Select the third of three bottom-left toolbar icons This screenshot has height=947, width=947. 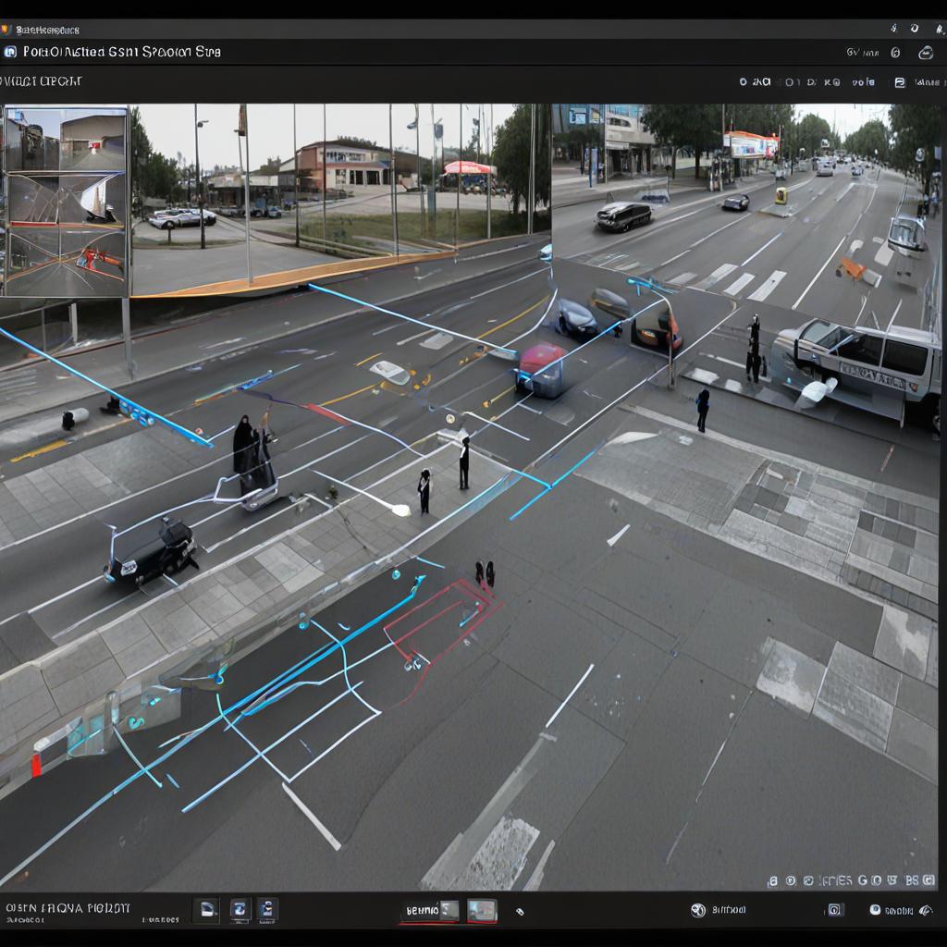[x=267, y=910]
